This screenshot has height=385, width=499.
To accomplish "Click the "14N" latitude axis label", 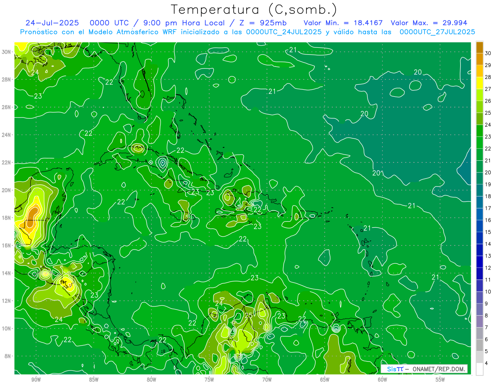I will coord(7,273).
